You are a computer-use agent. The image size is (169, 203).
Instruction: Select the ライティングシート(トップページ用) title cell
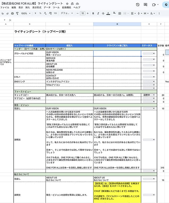coord(40,31)
